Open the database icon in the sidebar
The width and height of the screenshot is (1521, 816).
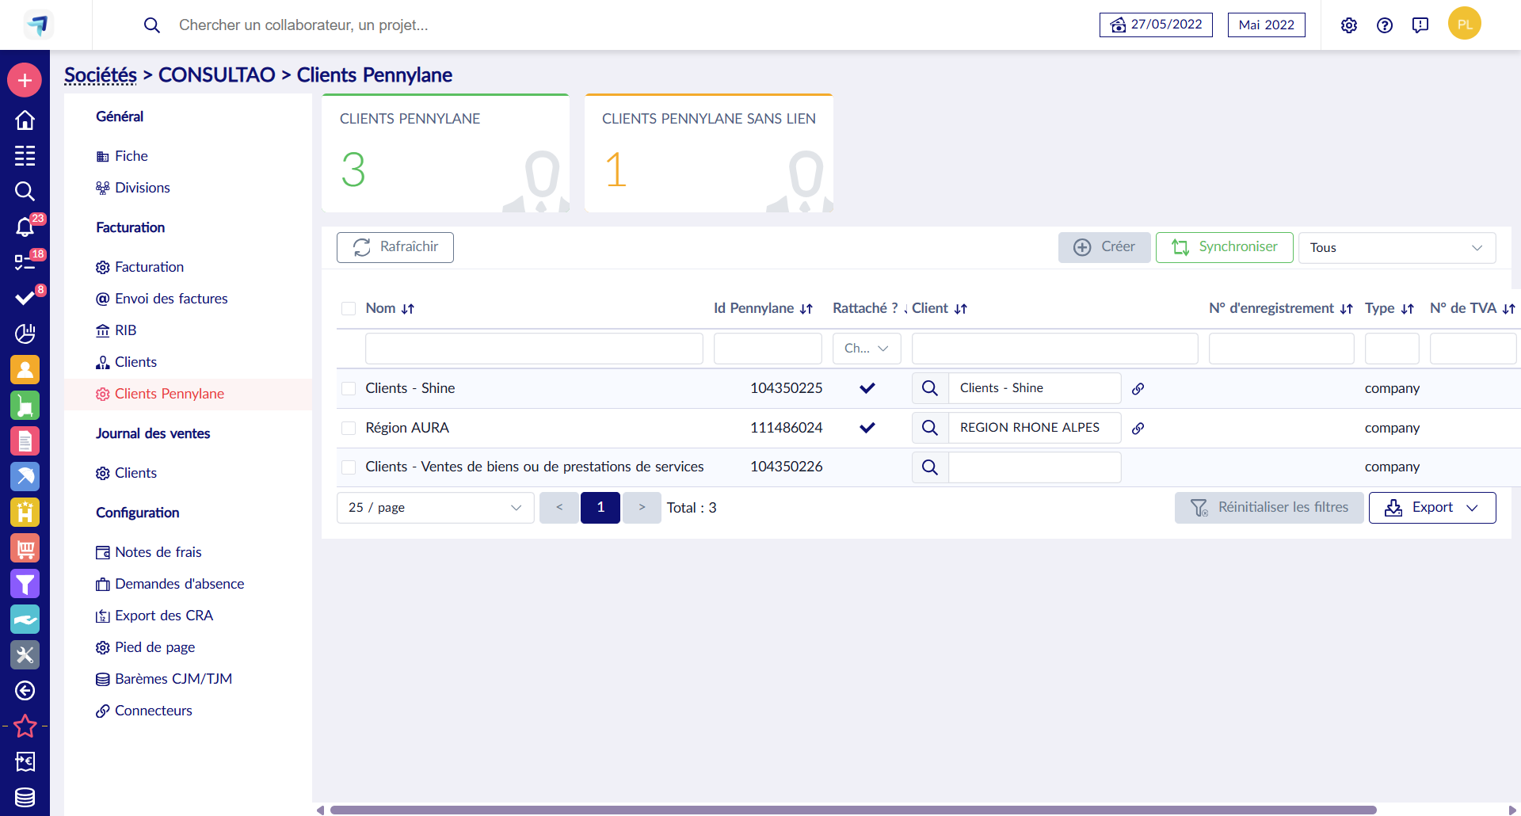tap(25, 797)
